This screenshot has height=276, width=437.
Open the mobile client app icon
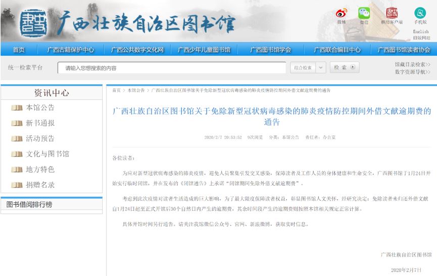tap(392, 13)
